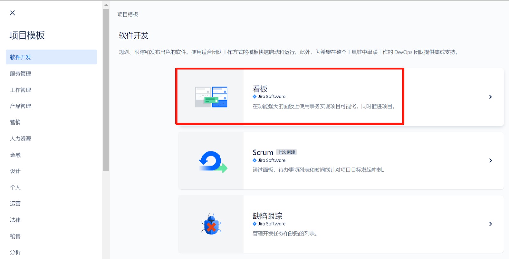Click the sidebar scroll up arrow
Screen dimensions: 509x259
(x=106, y=5)
